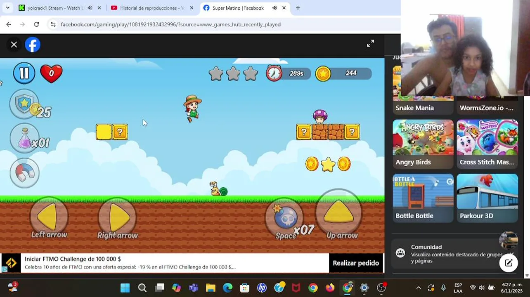Screen dimensions: 530x297
Task: Click the Facebook logo above the game
Action: click(33, 45)
